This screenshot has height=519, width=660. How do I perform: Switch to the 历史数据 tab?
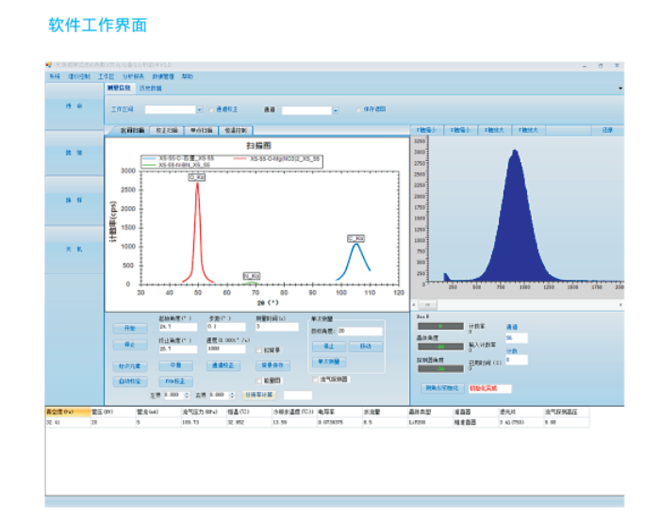150,89
